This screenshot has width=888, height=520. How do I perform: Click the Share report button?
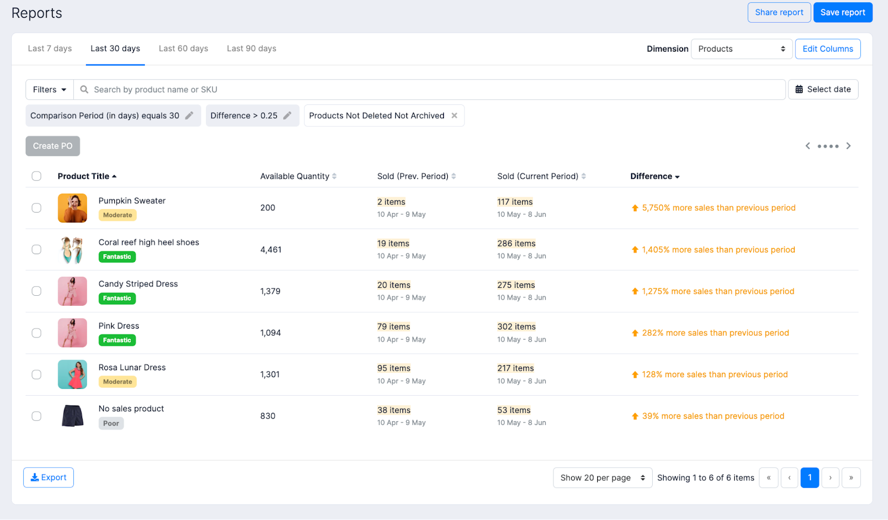[x=779, y=12]
